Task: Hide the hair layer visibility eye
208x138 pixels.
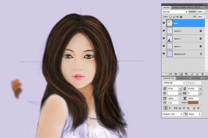Action: pos(164,23)
